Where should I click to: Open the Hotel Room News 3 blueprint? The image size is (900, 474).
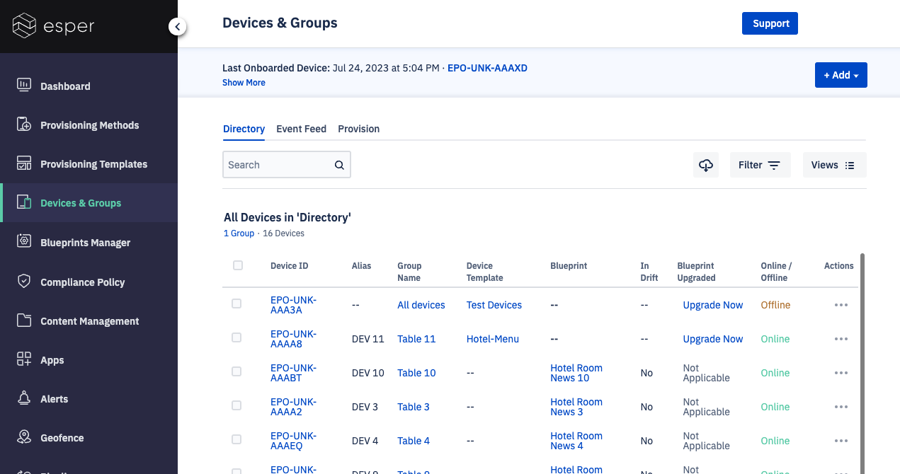click(x=576, y=407)
